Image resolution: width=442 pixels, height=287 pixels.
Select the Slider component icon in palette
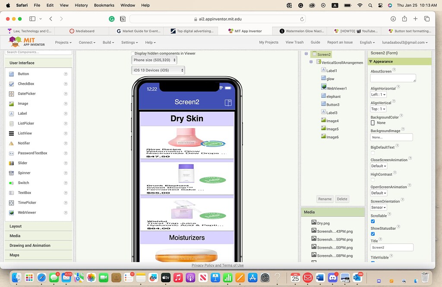(12, 163)
